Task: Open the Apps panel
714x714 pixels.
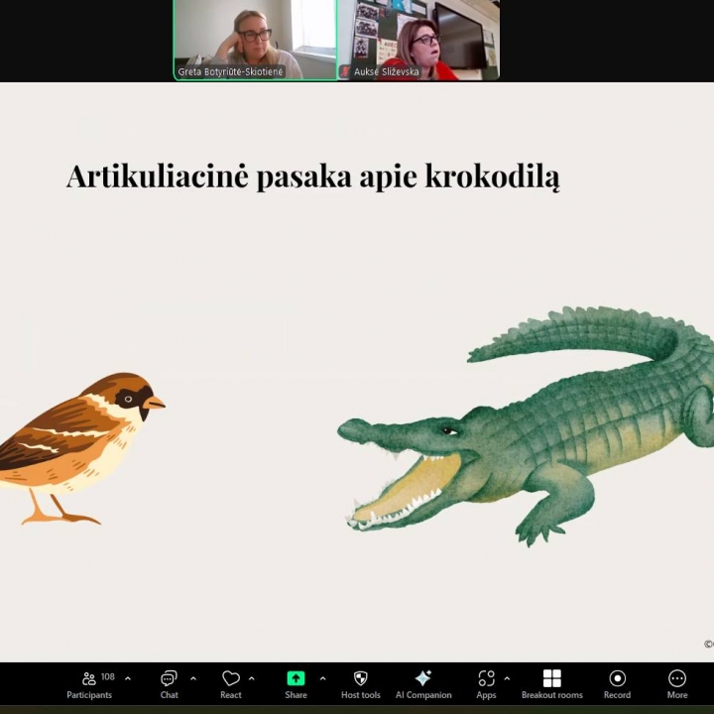Action: tap(486, 684)
